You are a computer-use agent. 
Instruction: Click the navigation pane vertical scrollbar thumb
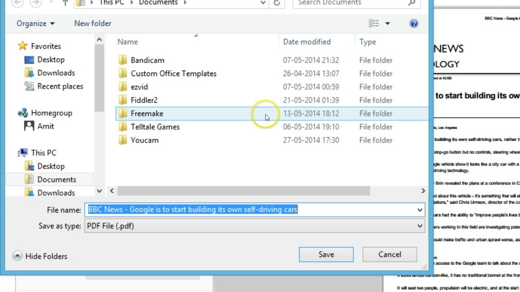point(99,78)
